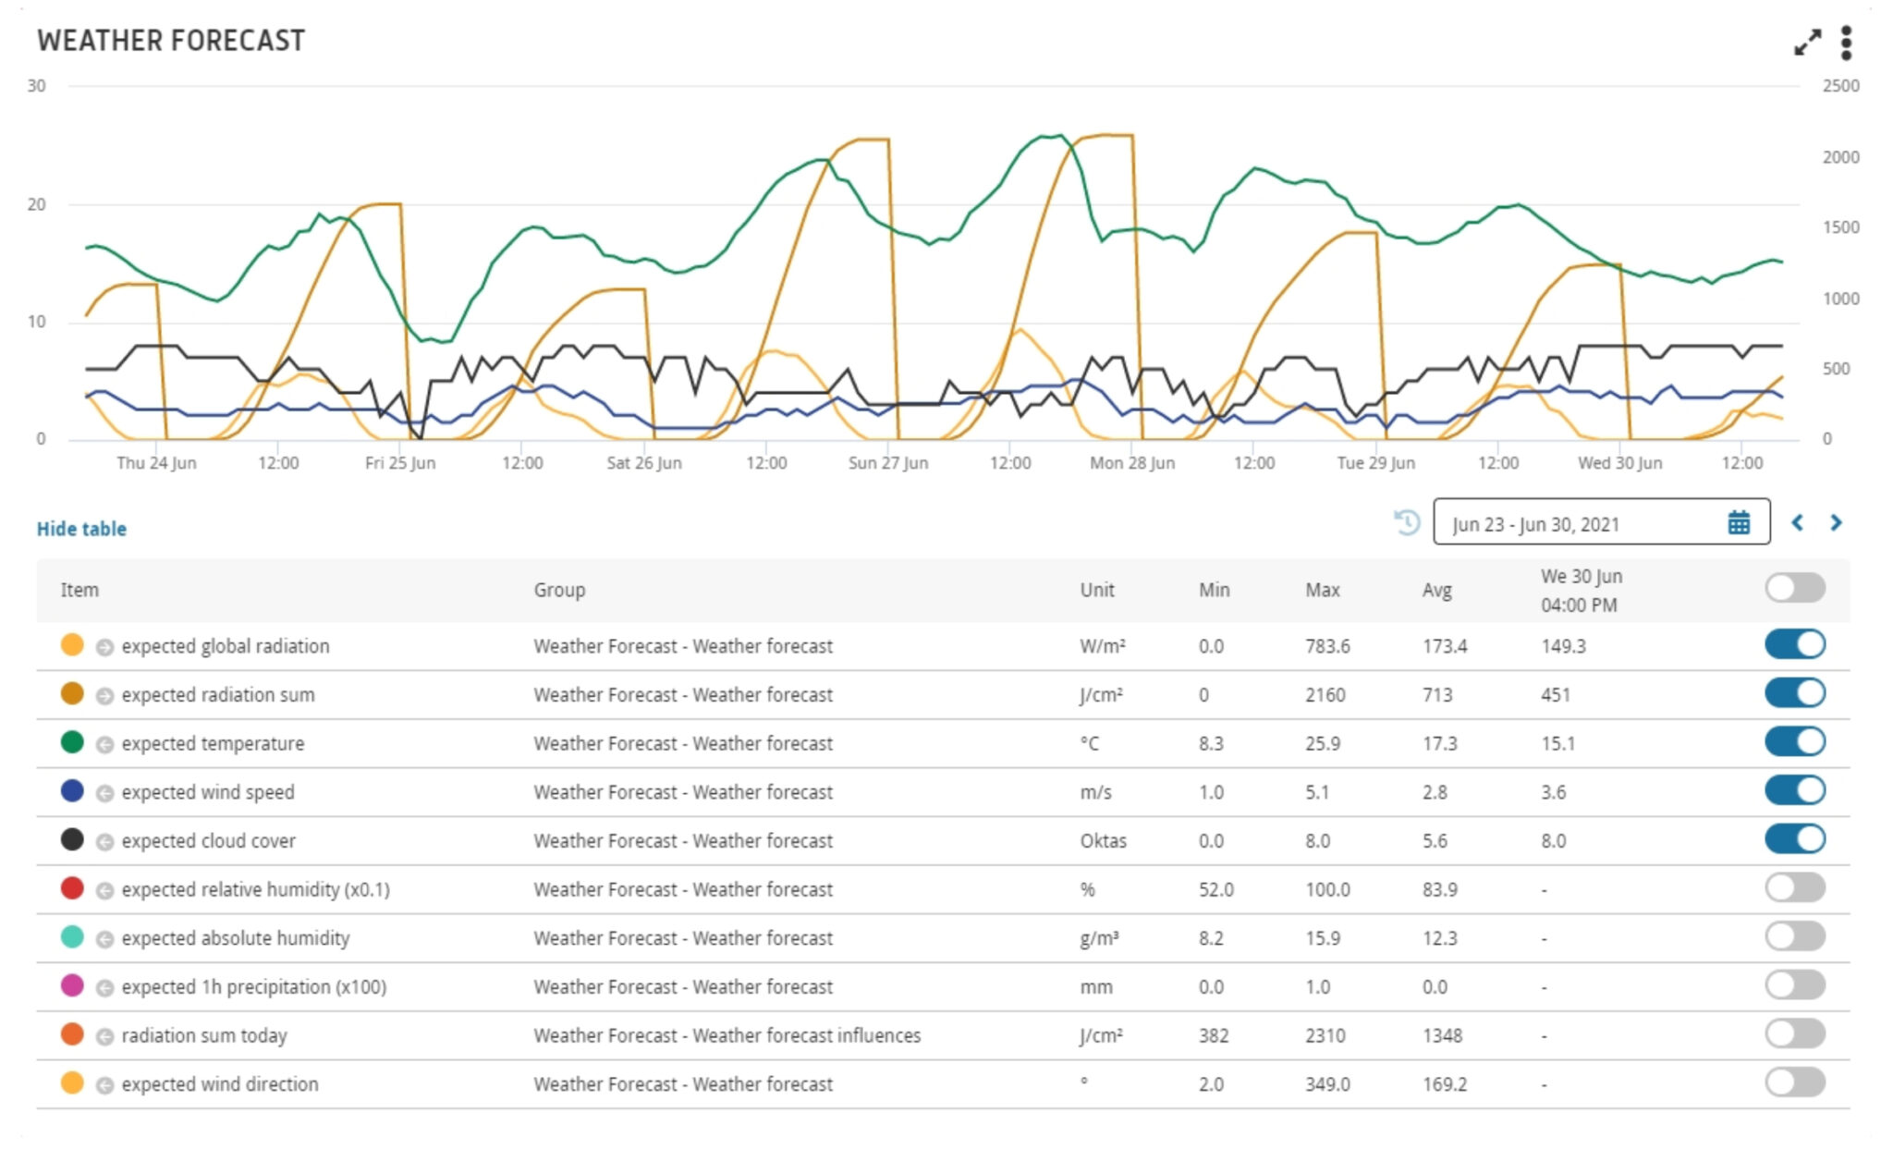
Task: Advance to the next date range
Action: (1837, 523)
